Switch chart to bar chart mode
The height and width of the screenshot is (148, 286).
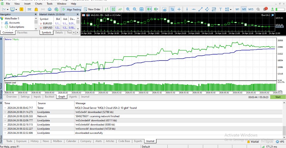tap(107, 9)
